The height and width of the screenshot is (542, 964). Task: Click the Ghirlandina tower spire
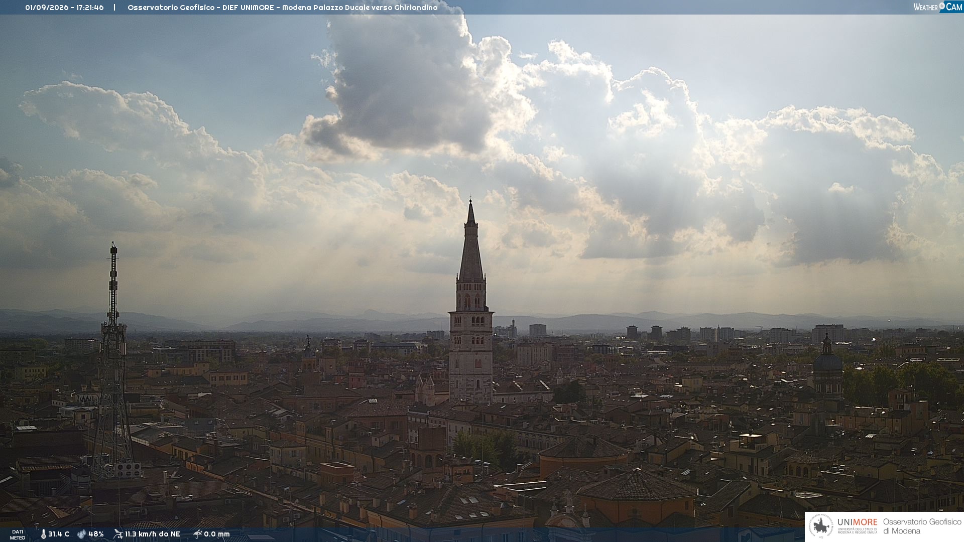point(471,241)
